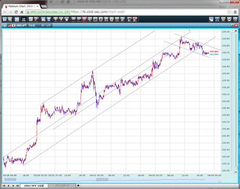Click the printer icon in chart toolbar

click(230, 19)
